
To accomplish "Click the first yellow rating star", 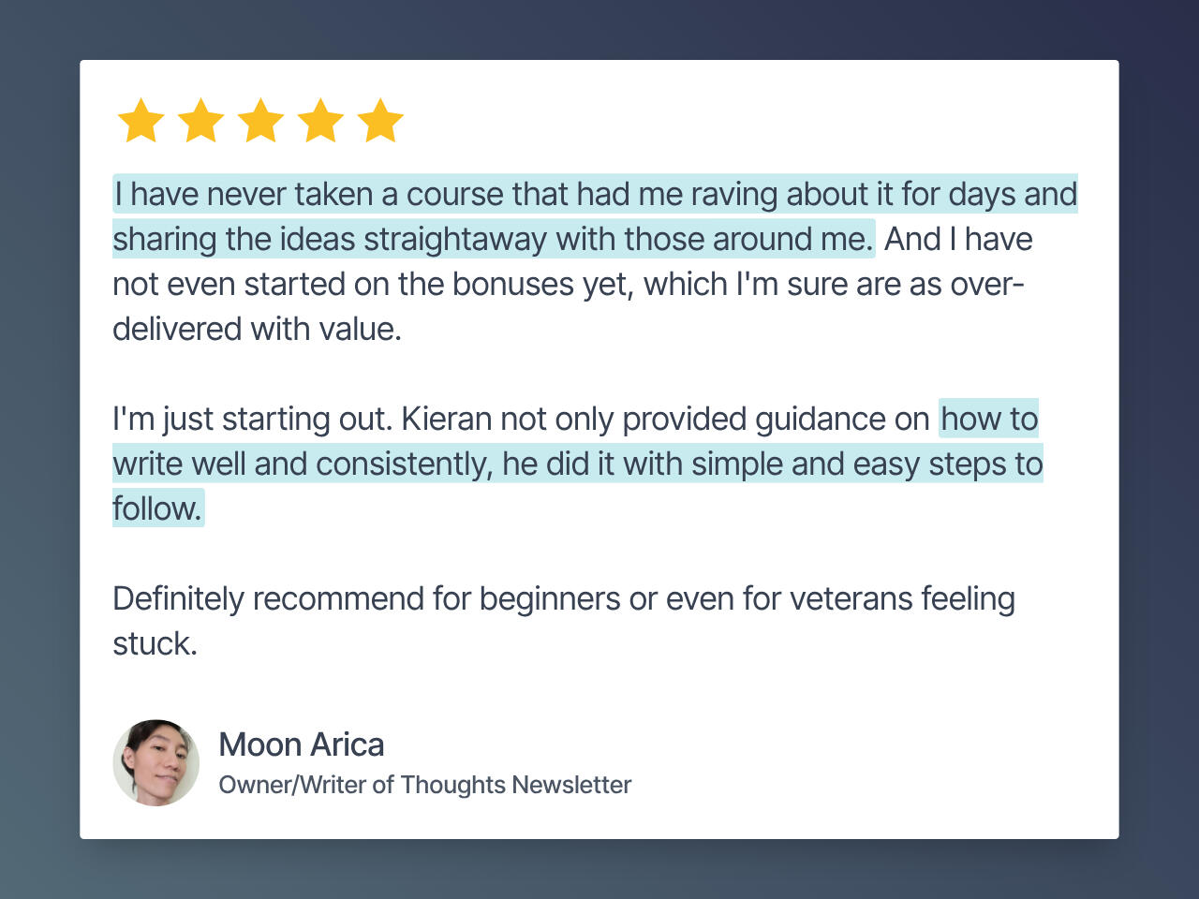I will (141, 121).
